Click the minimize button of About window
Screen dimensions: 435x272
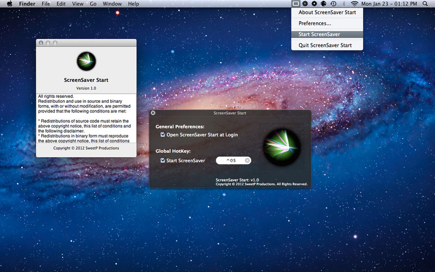click(48, 43)
